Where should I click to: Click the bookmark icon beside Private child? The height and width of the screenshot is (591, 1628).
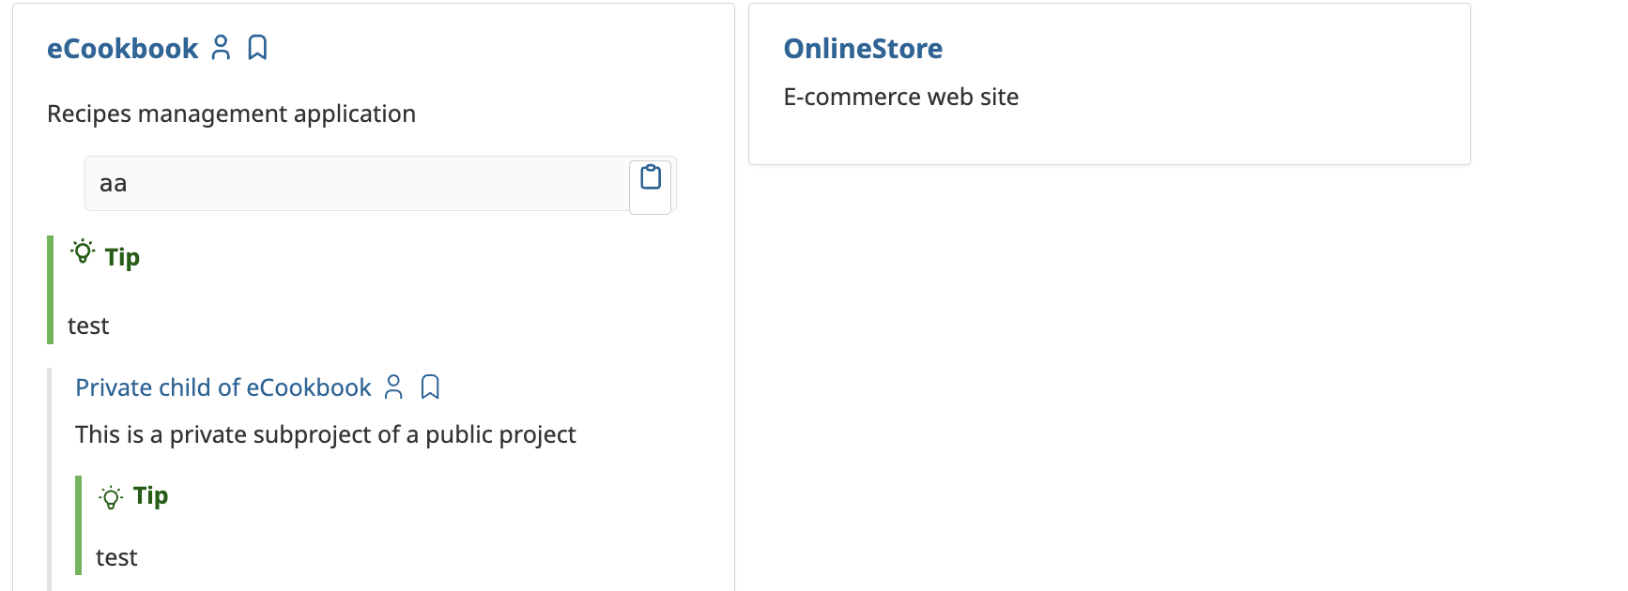click(x=430, y=386)
